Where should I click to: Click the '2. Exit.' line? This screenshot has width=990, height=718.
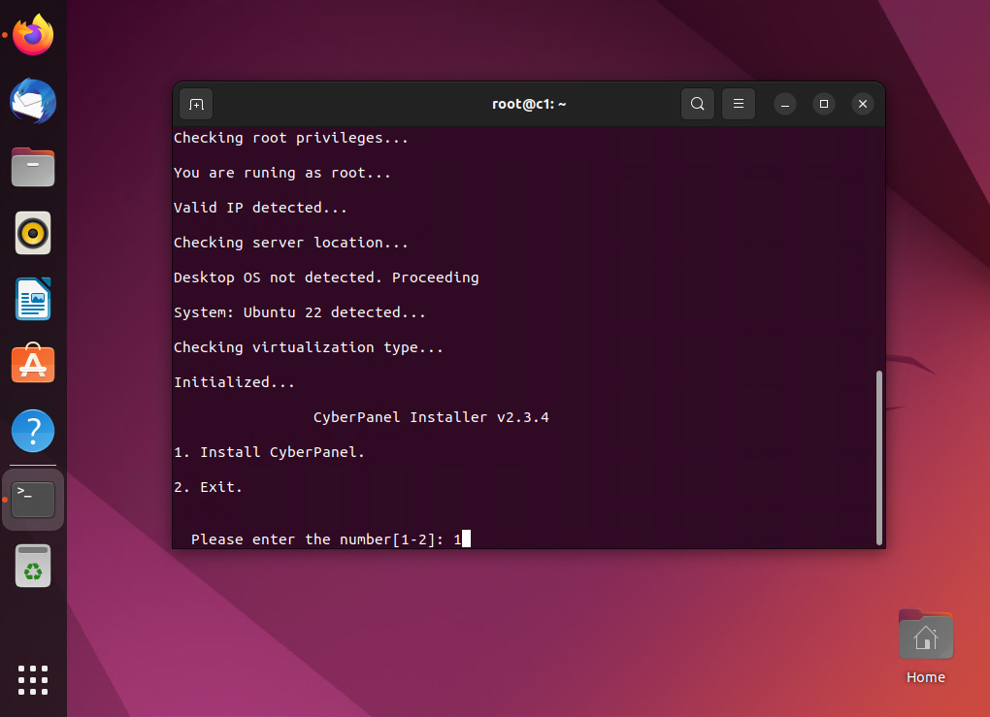click(209, 487)
